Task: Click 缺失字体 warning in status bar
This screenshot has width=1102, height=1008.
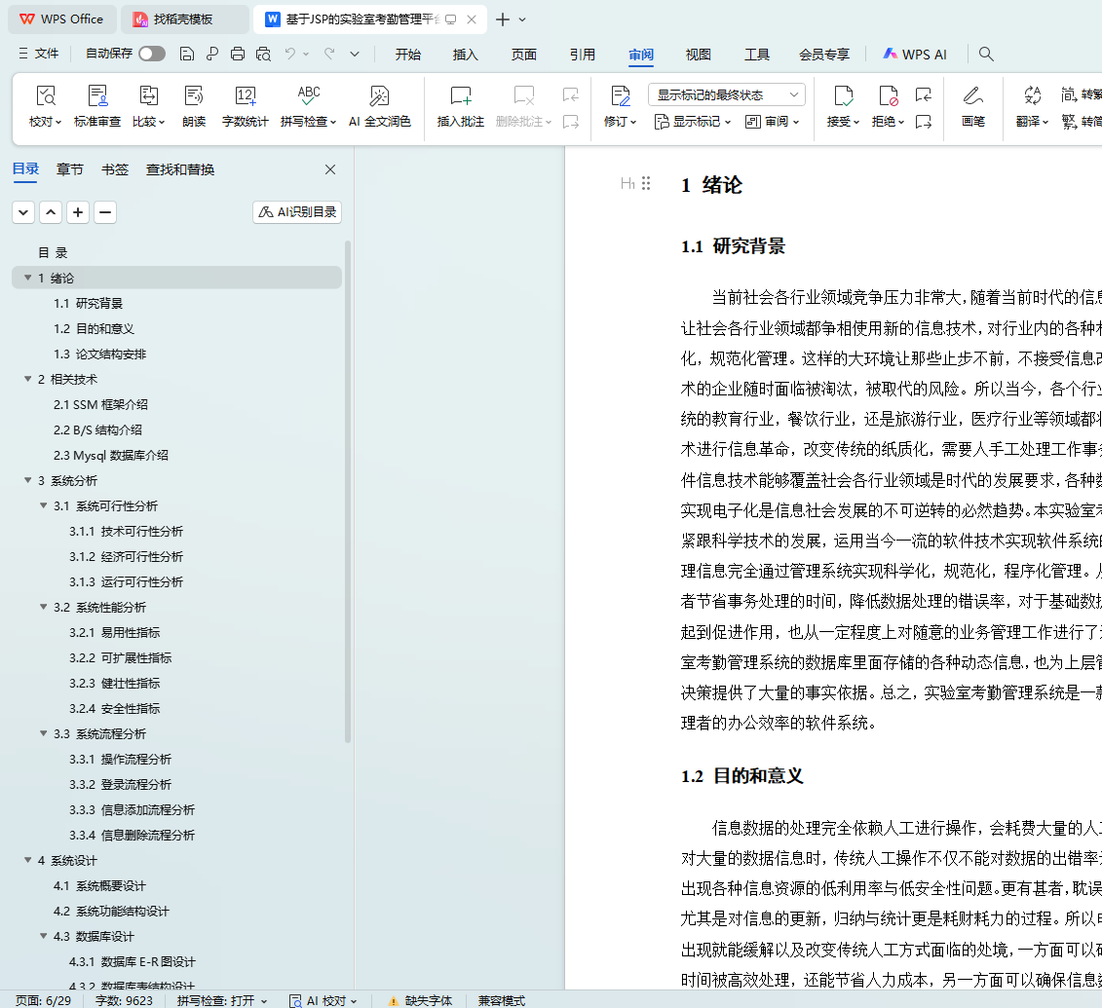Action: (x=420, y=1000)
